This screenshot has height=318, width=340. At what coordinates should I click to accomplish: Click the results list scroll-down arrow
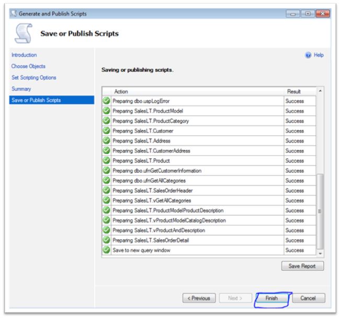[320, 254]
